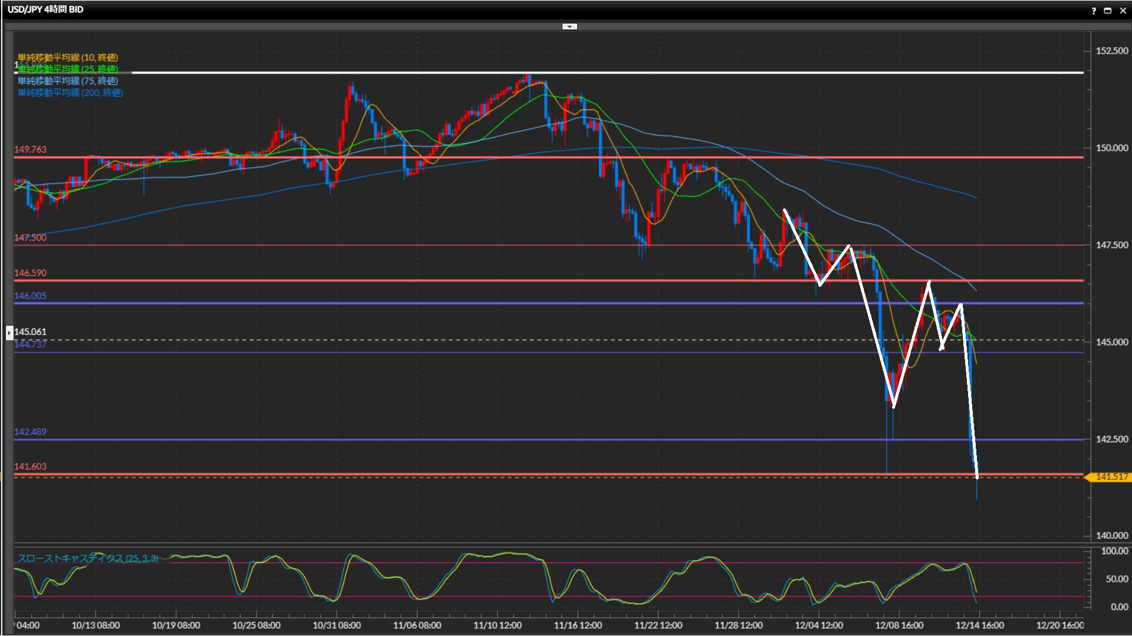Click the help question mark icon
This screenshot has height=636, width=1132.
[x=1094, y=11]
